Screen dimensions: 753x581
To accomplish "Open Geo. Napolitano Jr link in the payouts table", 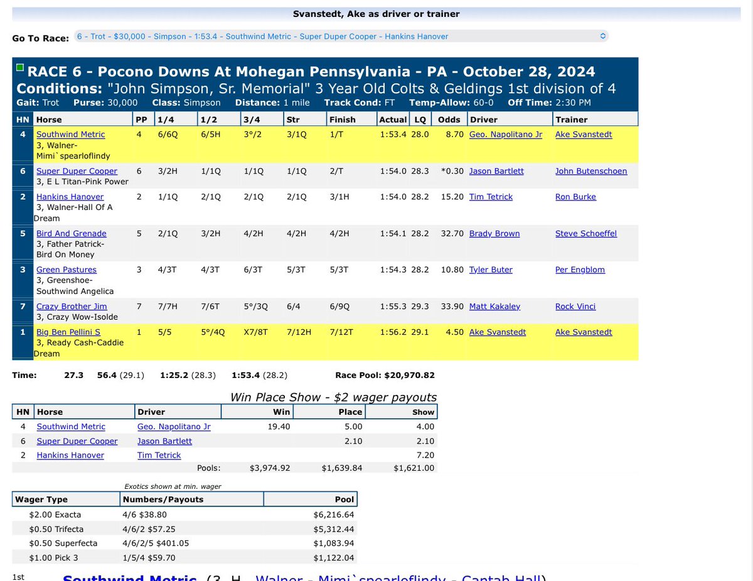I will coord(174,426).
